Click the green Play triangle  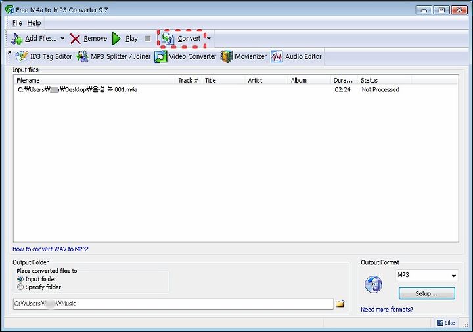pyautogui.click(x=116, y=39)
